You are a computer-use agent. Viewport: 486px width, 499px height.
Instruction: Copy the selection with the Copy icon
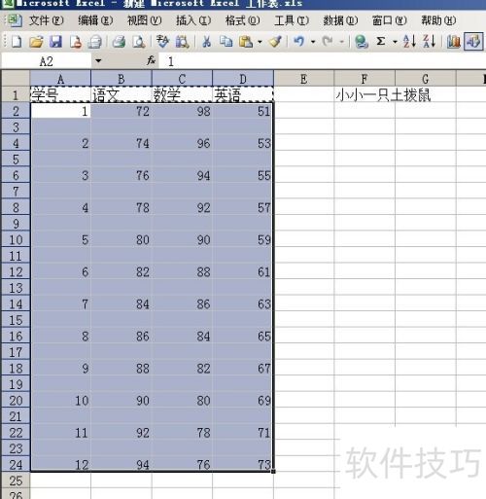click(226, 42)
